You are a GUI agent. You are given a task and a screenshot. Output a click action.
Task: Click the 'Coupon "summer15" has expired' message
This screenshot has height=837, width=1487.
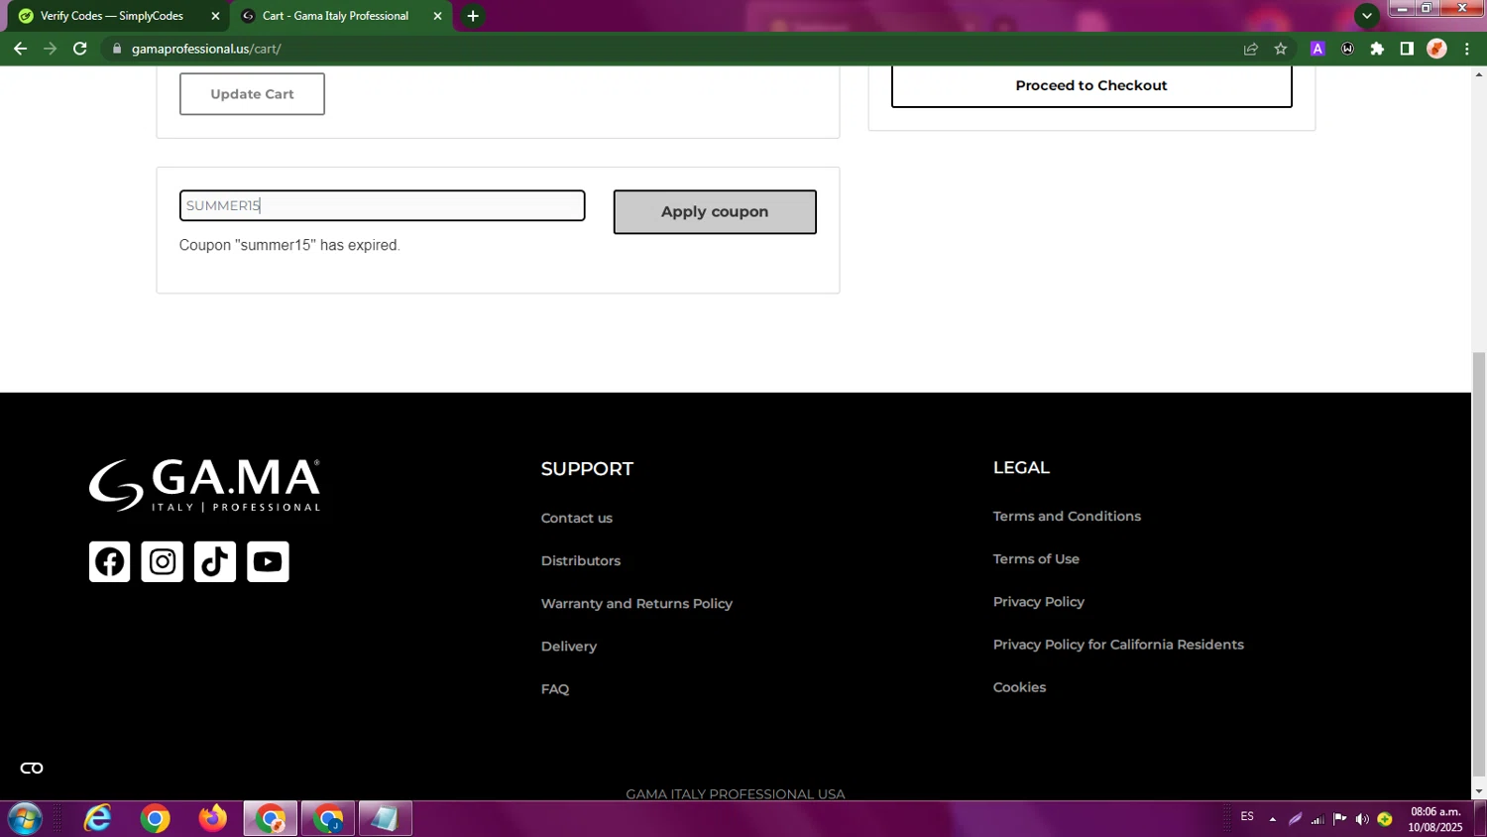pyautogui.click(x=289, y=245)
